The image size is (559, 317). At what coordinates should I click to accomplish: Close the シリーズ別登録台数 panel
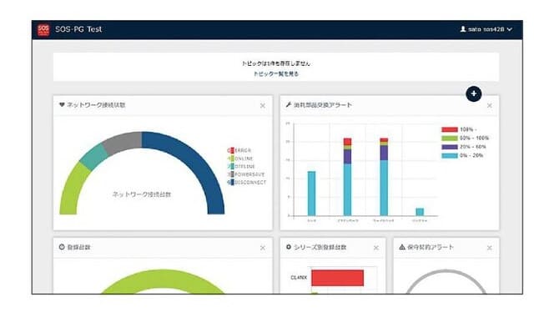[x=375, y=248]
